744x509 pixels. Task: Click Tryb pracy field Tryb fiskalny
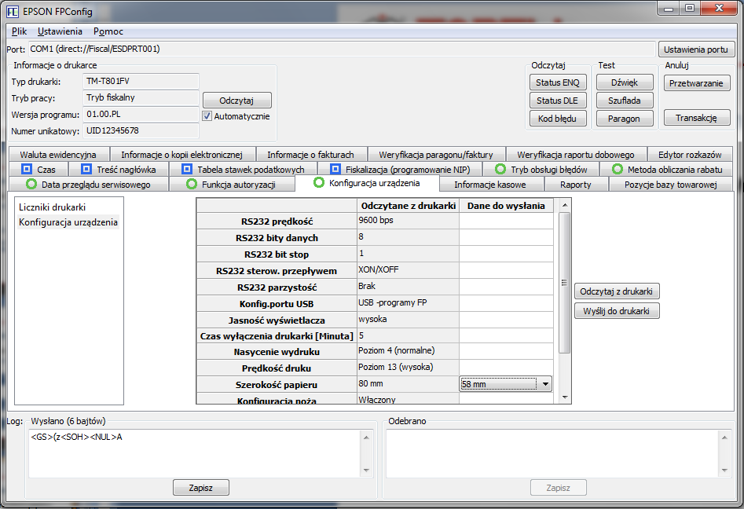point(141,97)
